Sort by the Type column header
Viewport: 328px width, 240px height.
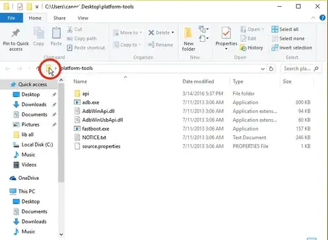pos(238,81)
